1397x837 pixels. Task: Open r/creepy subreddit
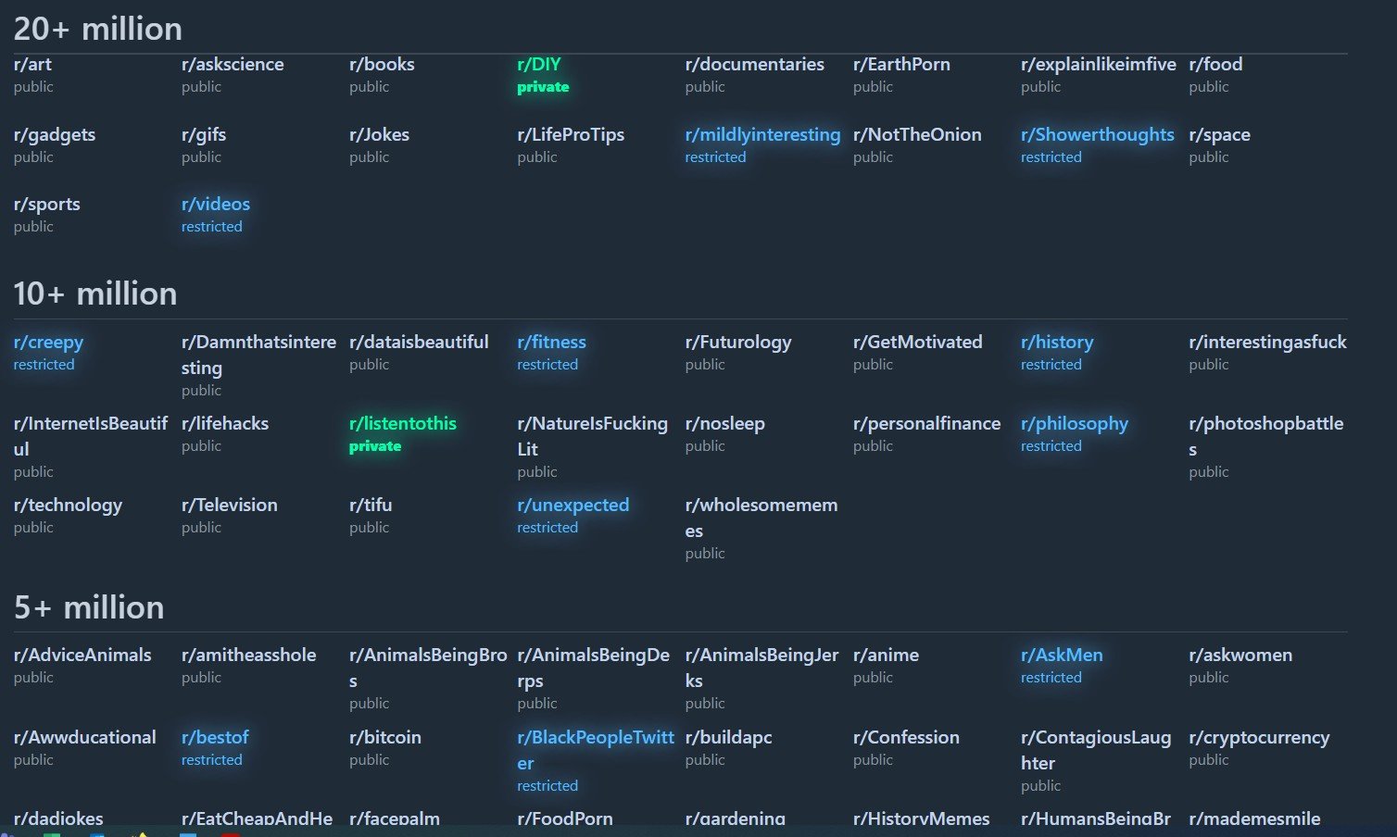tap(48, 343)
